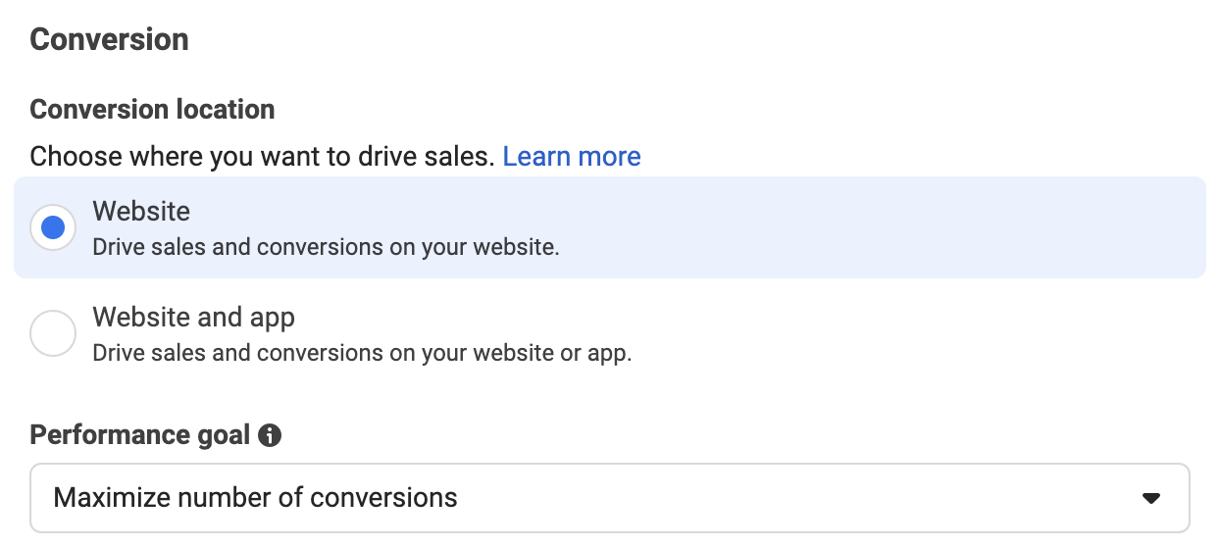This screenshot has height=547, width=1220.
Task: Click 'Choose where you want to drive sales' text
Action: coord(262,157)
